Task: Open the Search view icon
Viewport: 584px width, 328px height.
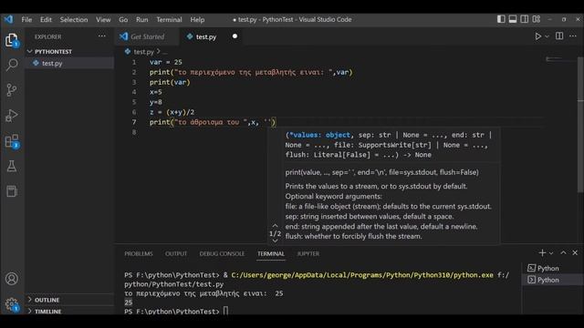Action: [12, 65]
